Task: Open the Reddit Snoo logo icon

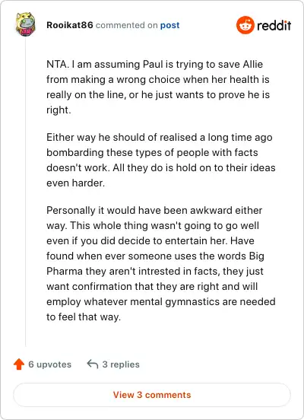Action: pyautogui.click(x=245, y=25)
